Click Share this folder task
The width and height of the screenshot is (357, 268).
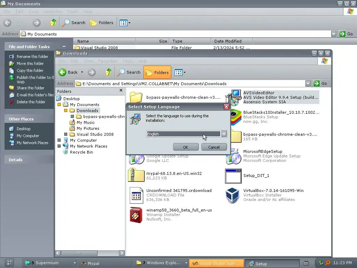click(31, 88)
